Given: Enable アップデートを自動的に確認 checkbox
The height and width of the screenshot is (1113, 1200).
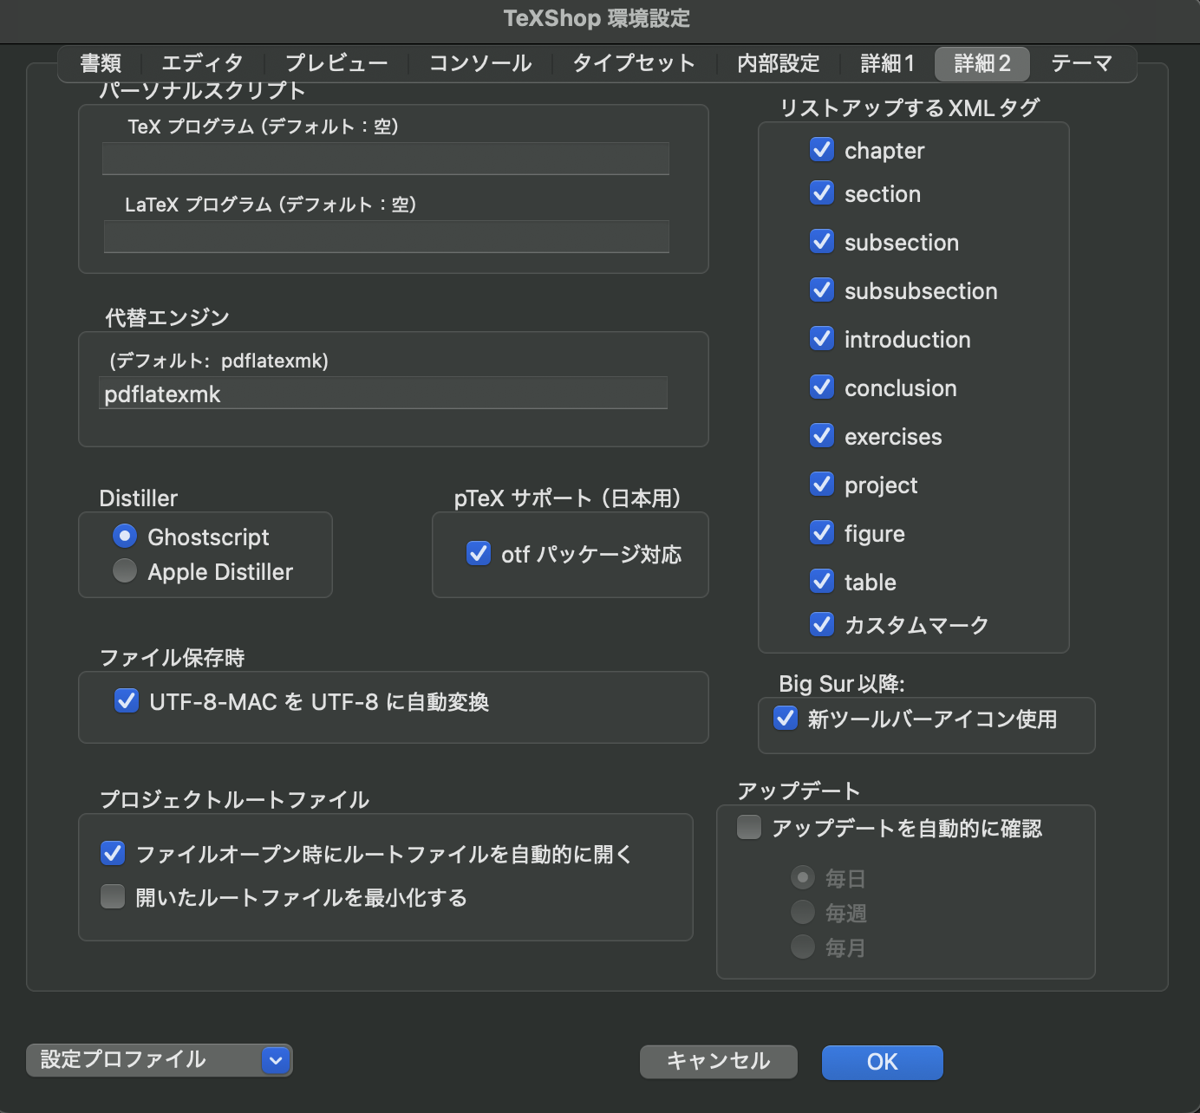Looking at the screenshot, I should pos(749,827).
